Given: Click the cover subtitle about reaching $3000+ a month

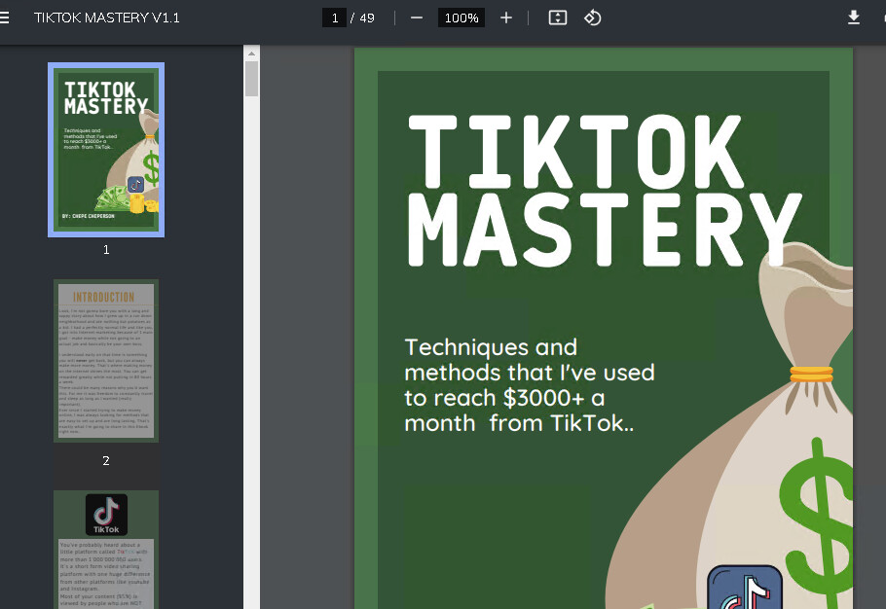Looking at the screenshot, I should pos(530,385).
